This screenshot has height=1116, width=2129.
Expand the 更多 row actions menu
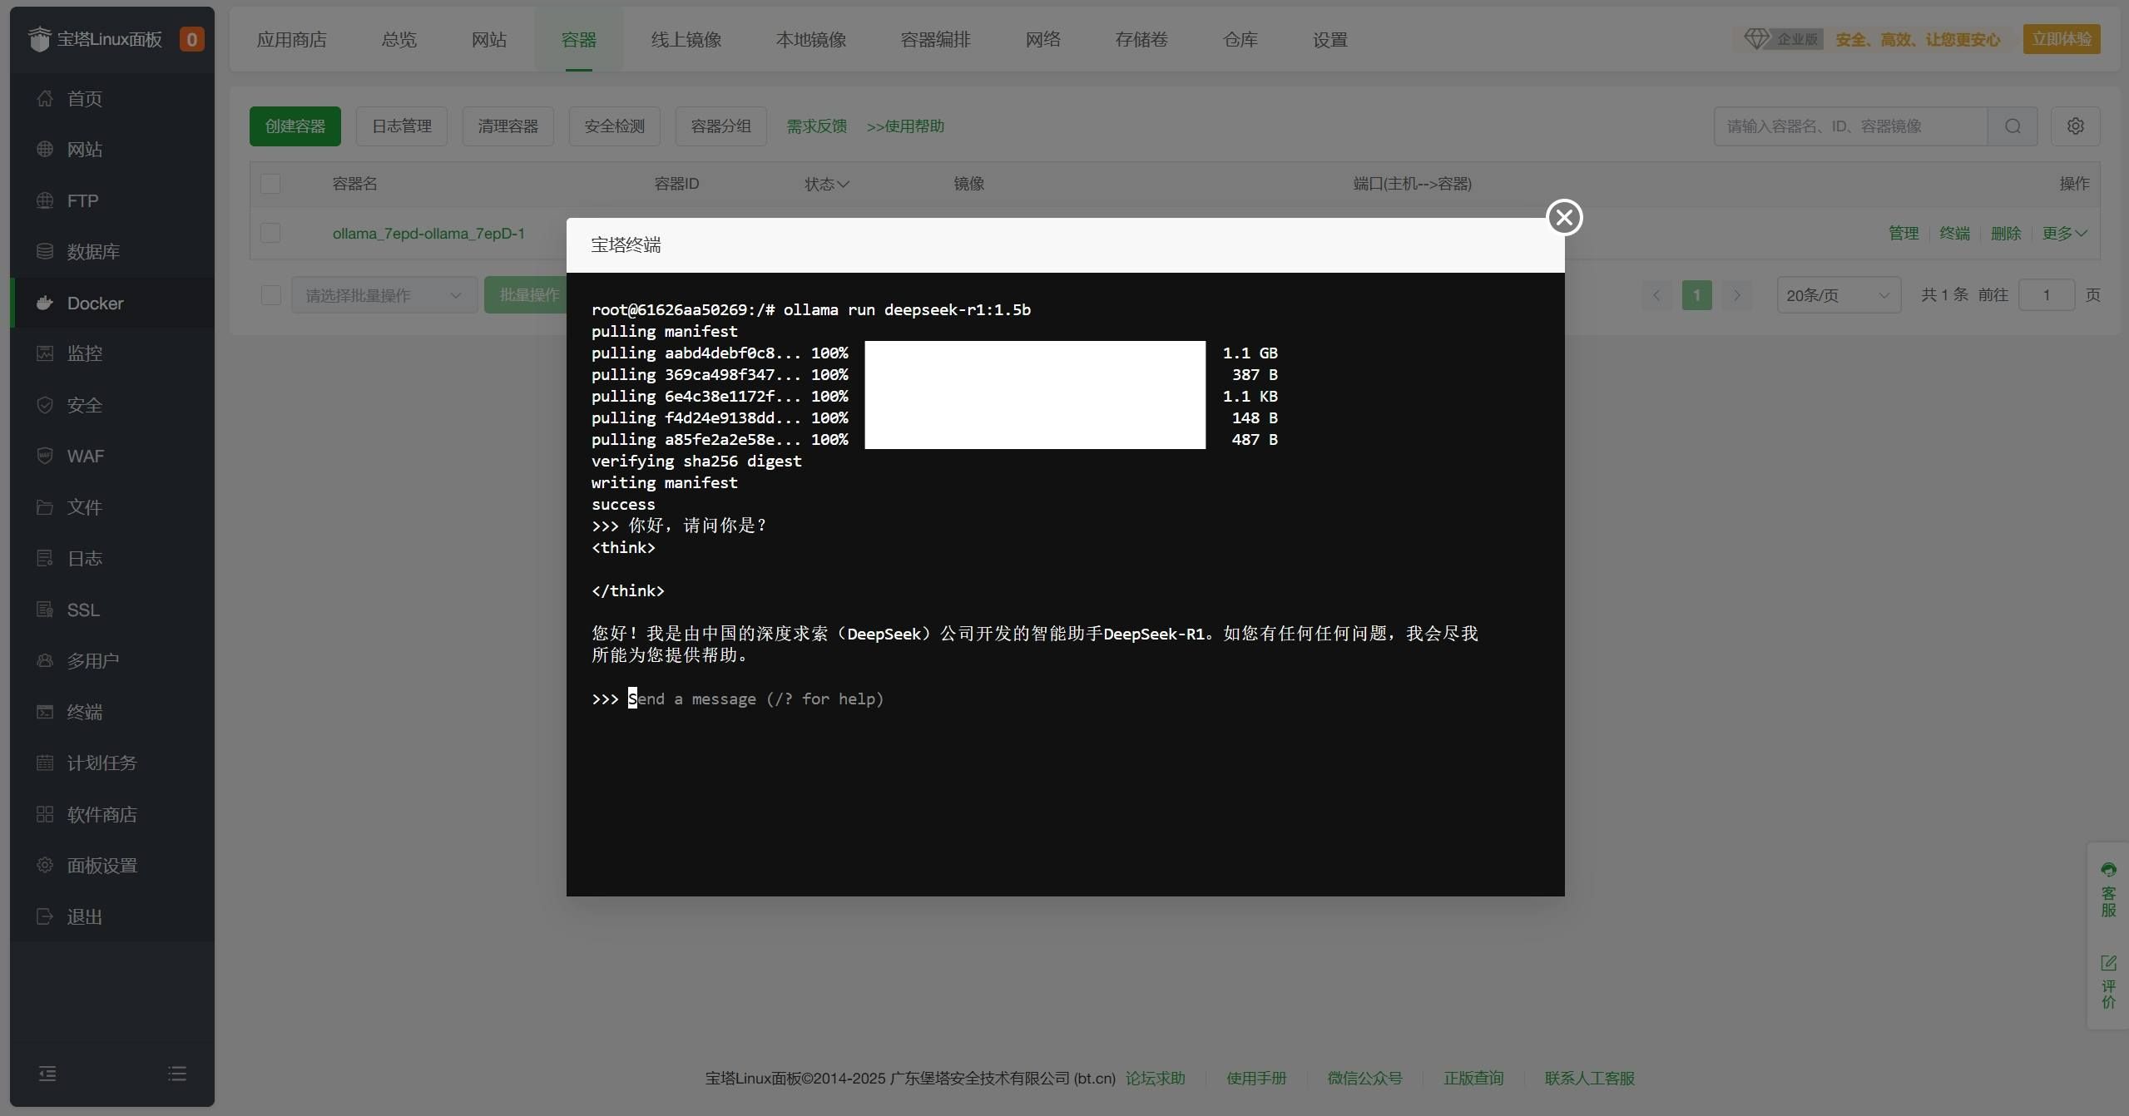tap(2064, 234)
